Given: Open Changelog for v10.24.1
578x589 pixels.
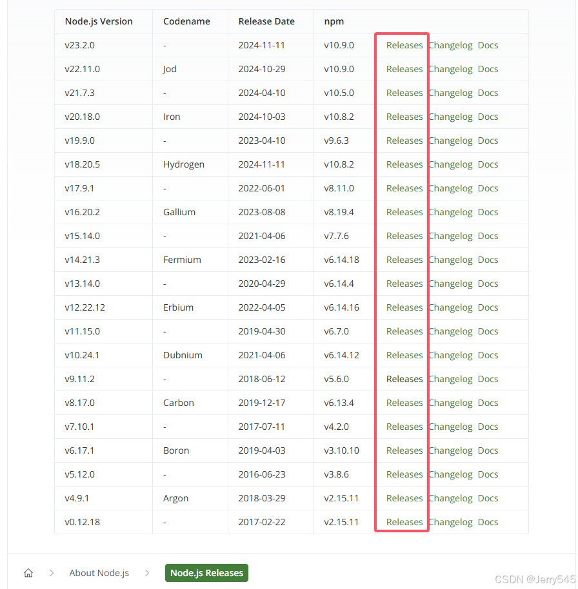Looking at the screenshot, I should pos(450,355).
